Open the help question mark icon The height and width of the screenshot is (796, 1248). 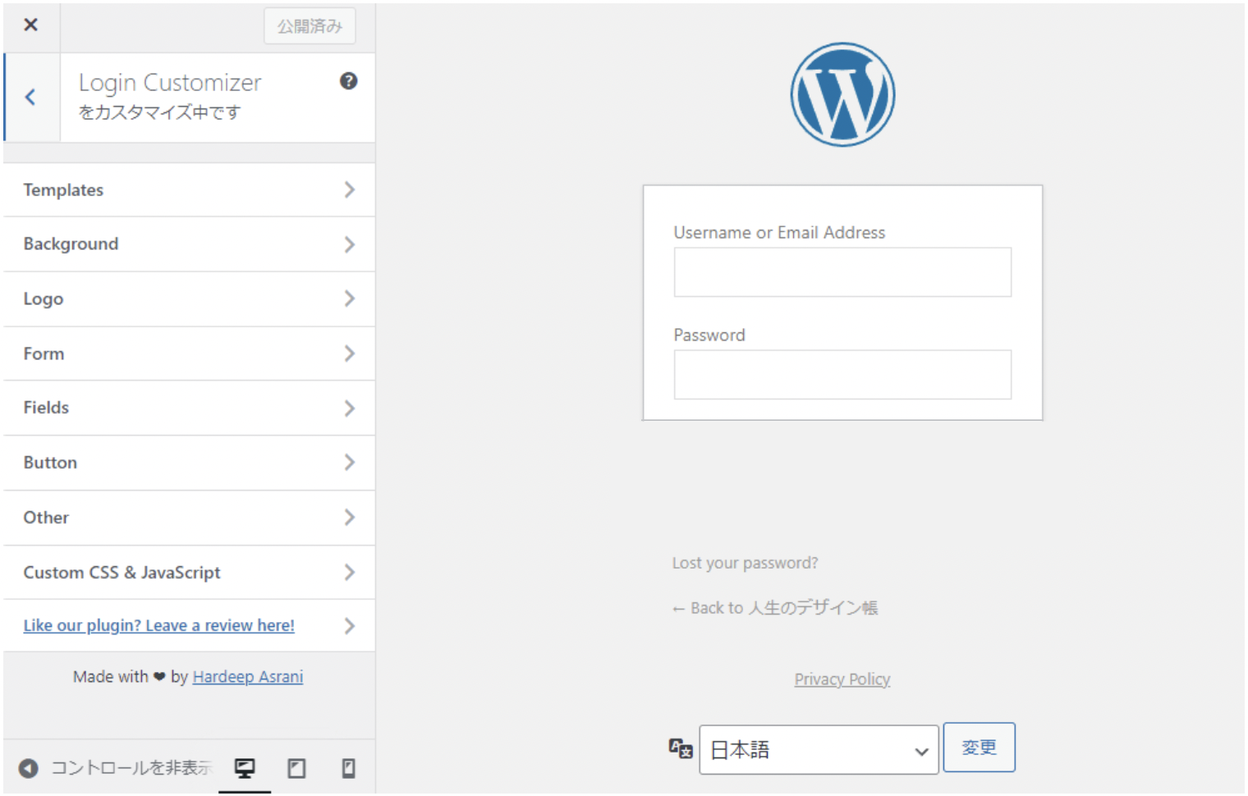(348, 81)
